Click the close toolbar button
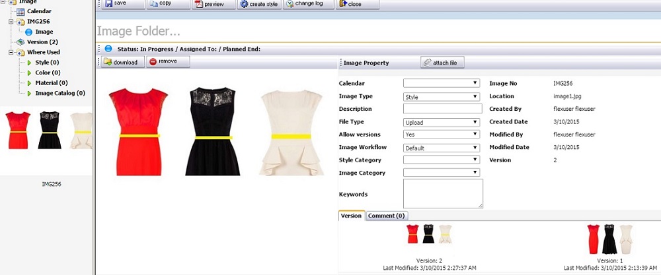 tap(358, 4)
